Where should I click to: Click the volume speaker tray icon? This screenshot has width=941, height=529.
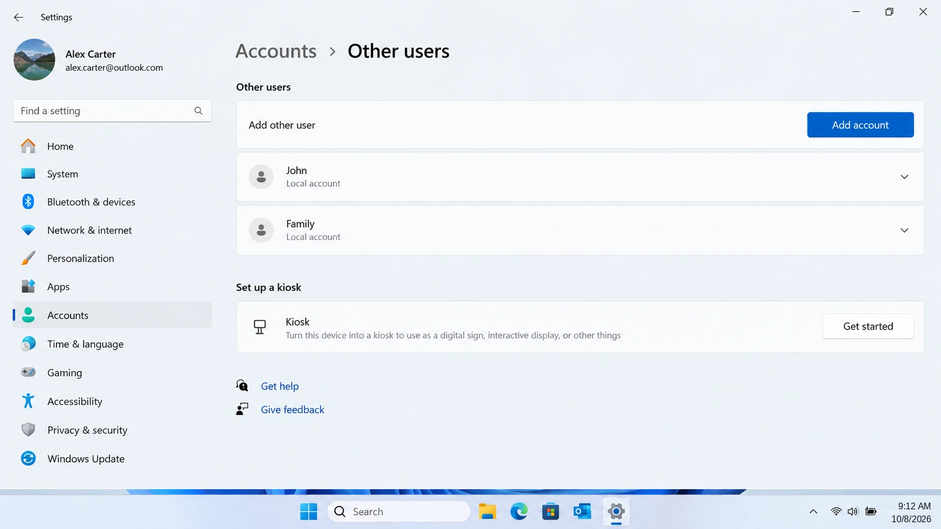coord(853,511)
